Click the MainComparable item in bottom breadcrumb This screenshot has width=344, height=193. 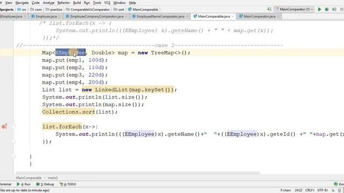point(28,178)
